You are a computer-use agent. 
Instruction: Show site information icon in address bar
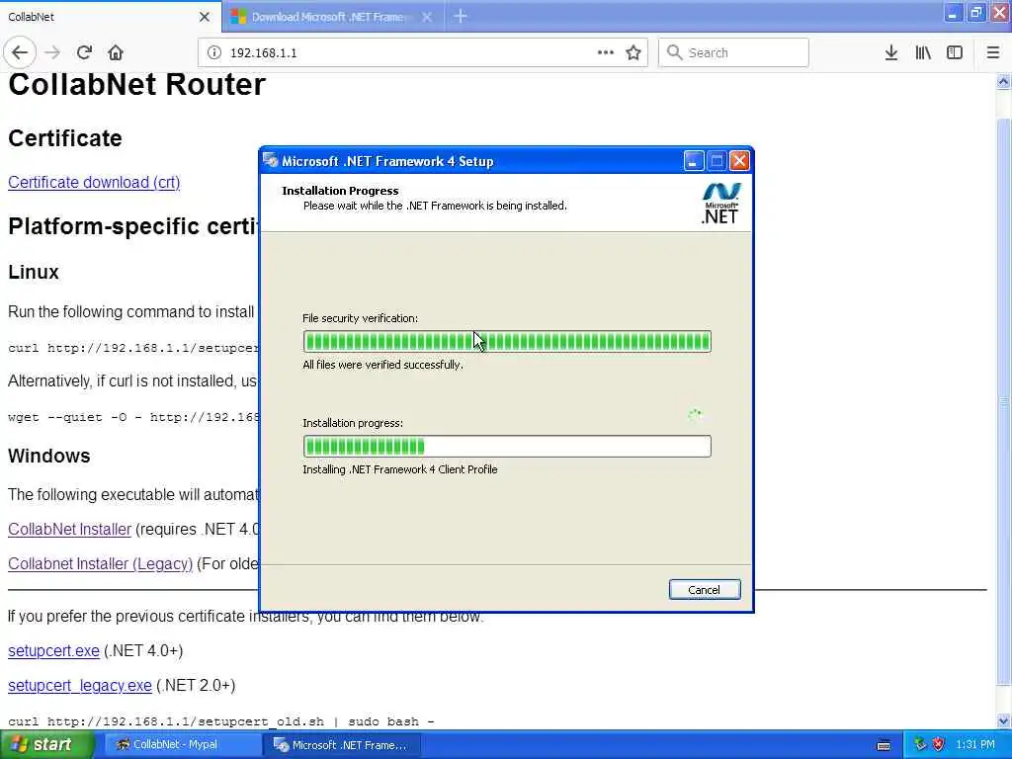214,52
